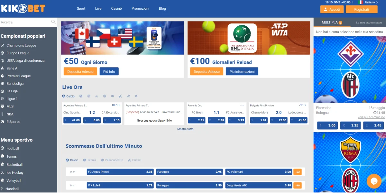
Task: Click the helmet icon under Live Ora
Action: (136, 96)
